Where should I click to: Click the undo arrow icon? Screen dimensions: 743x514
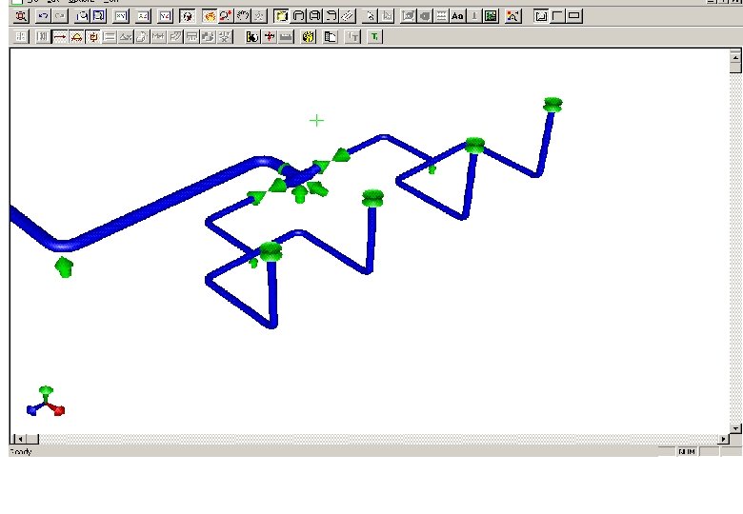43,16
